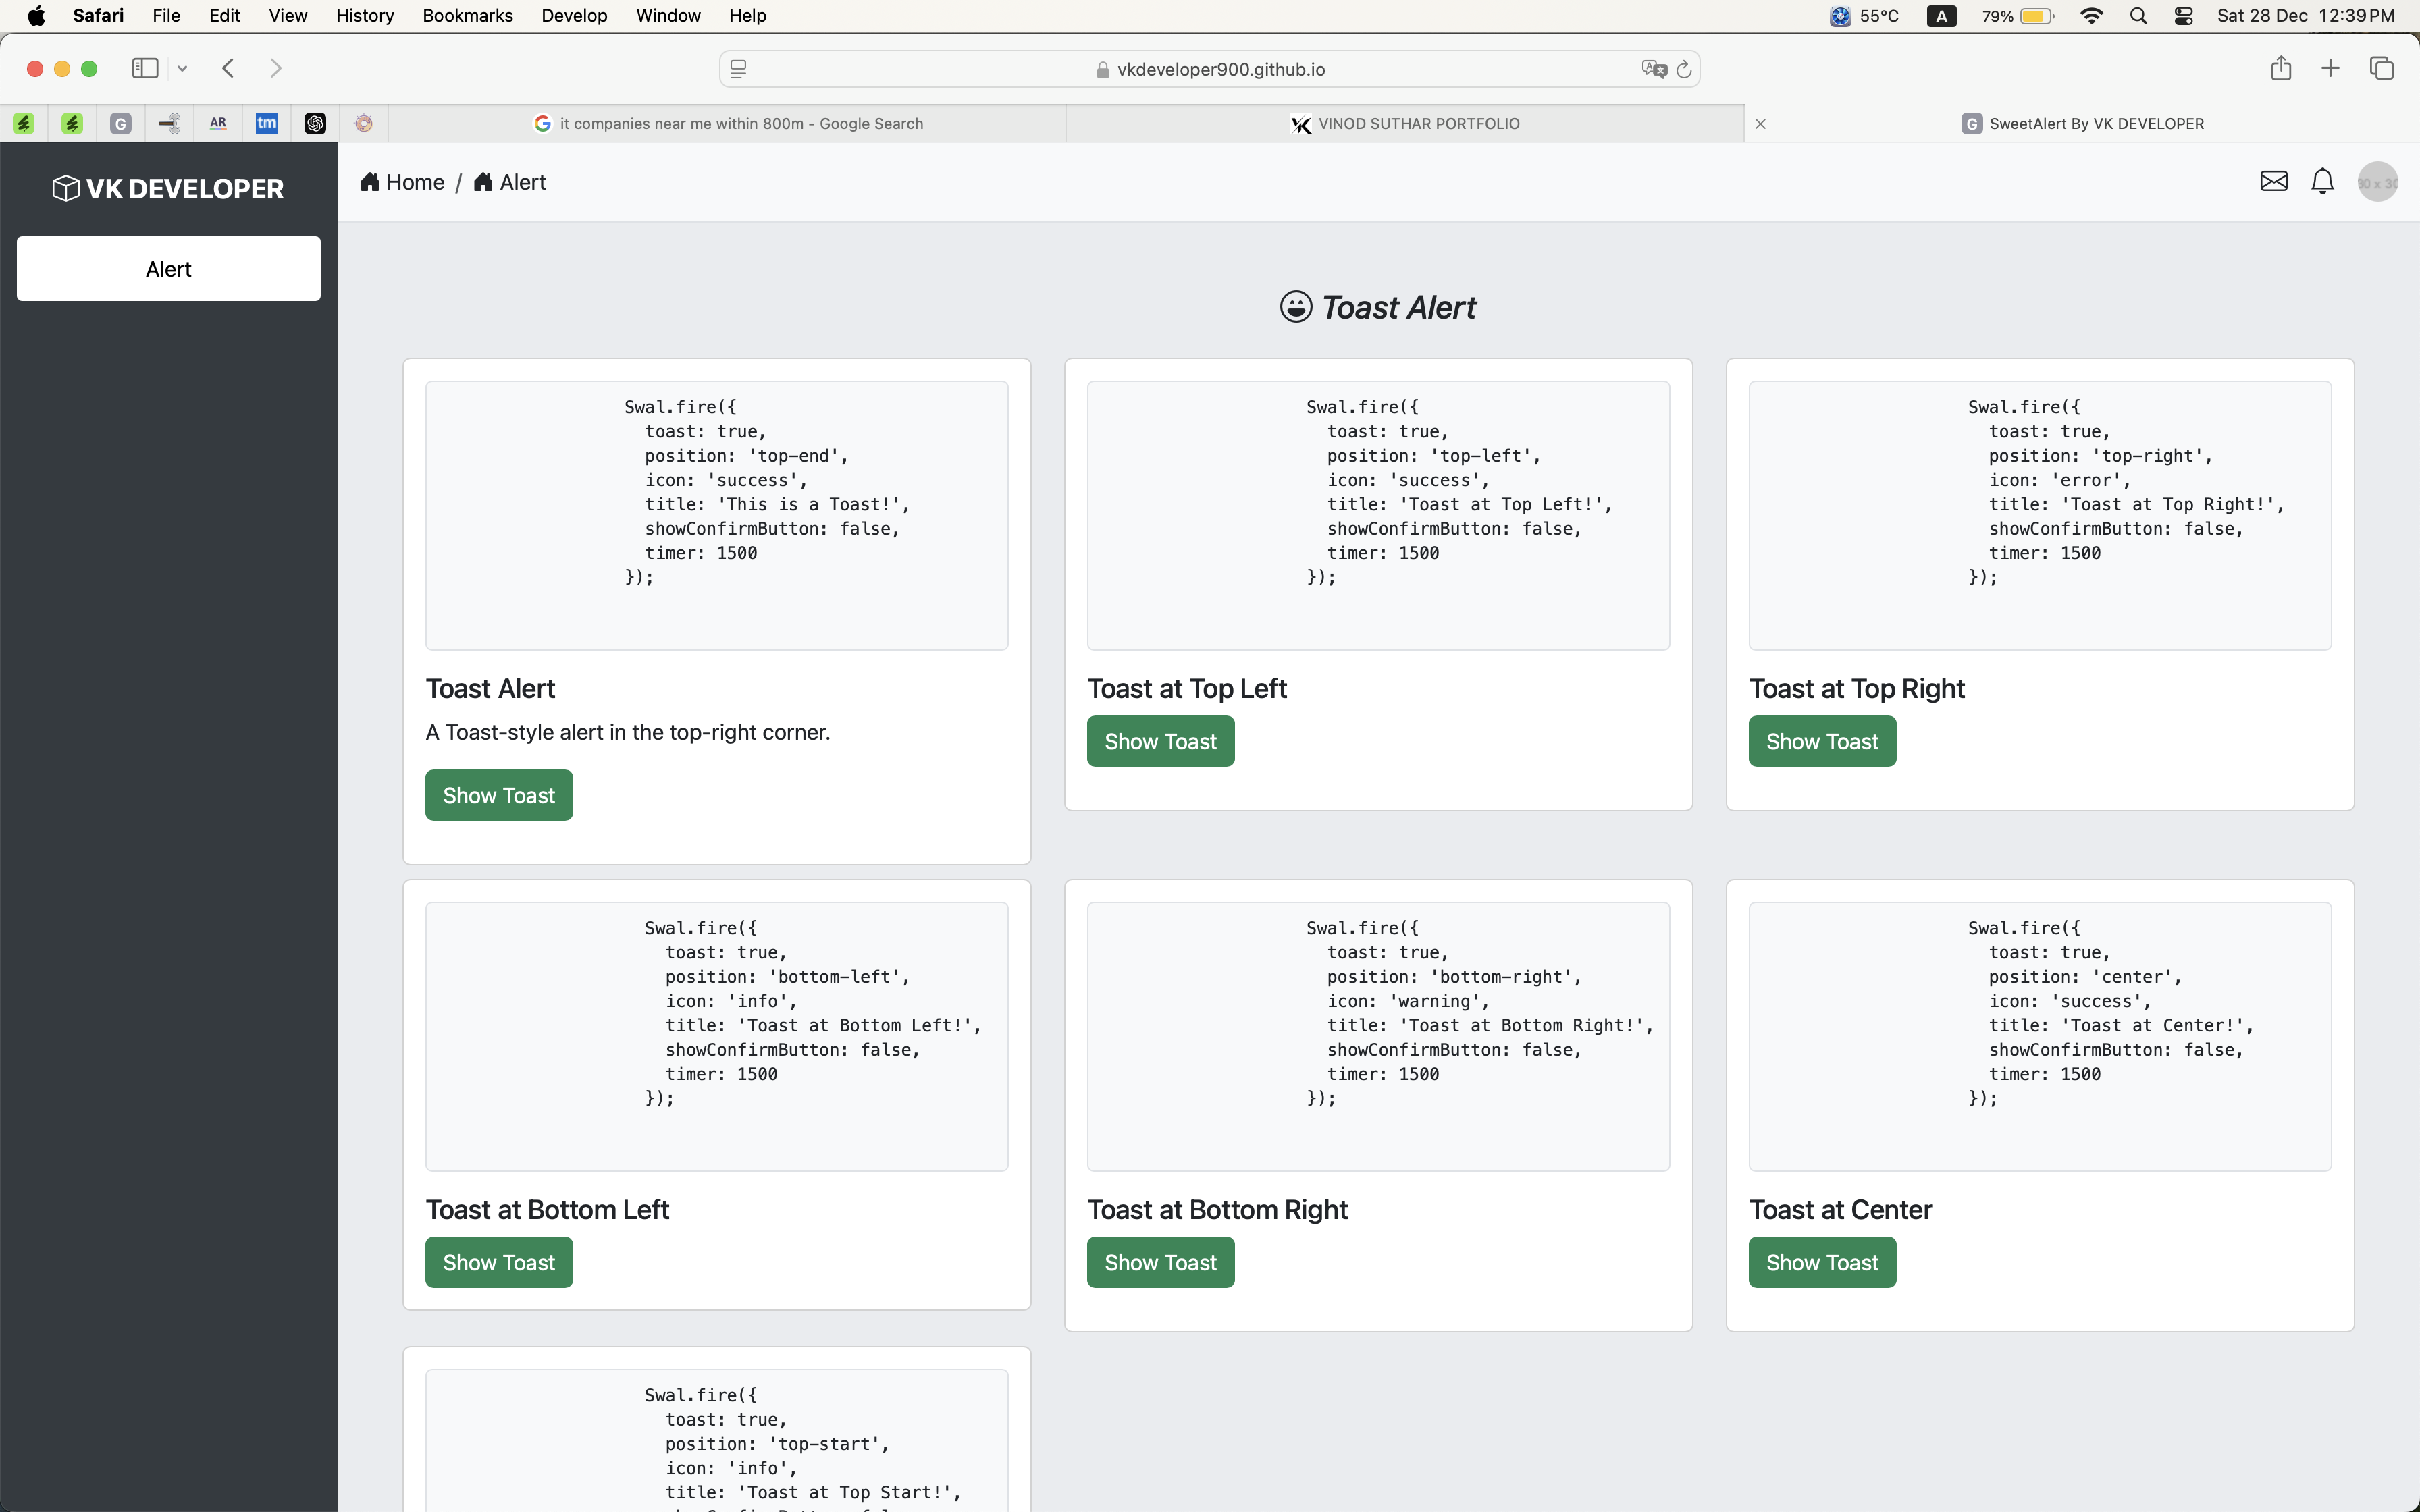Click the input source A icon

(x=1941, y=15)
